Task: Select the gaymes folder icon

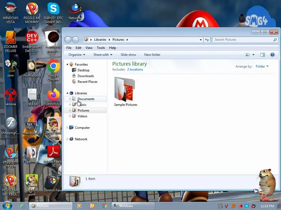Action: click(32, 155)
